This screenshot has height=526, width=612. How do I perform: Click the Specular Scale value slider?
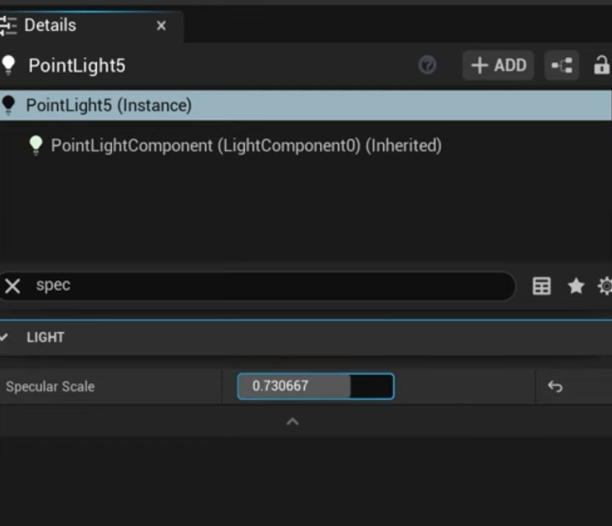tap(315, 386)
